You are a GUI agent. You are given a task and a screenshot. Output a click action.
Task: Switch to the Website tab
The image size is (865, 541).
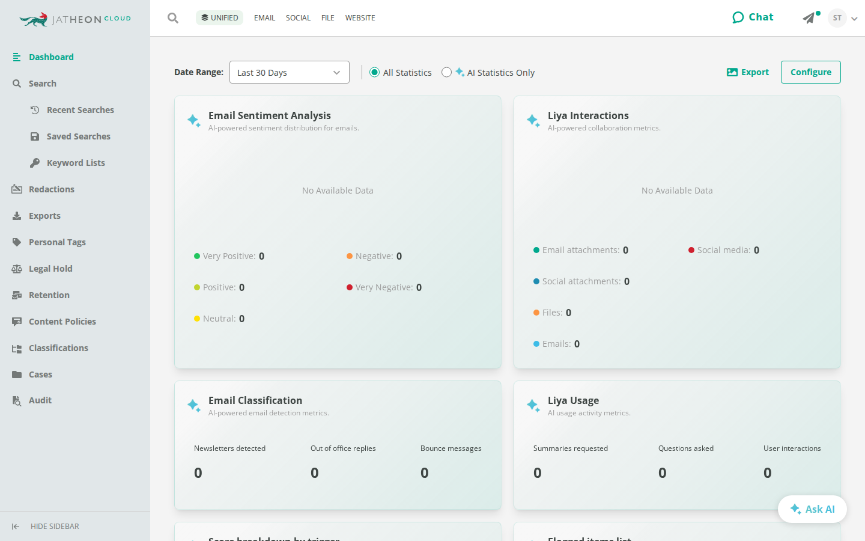pyautogui.click(x=360, y=18)
